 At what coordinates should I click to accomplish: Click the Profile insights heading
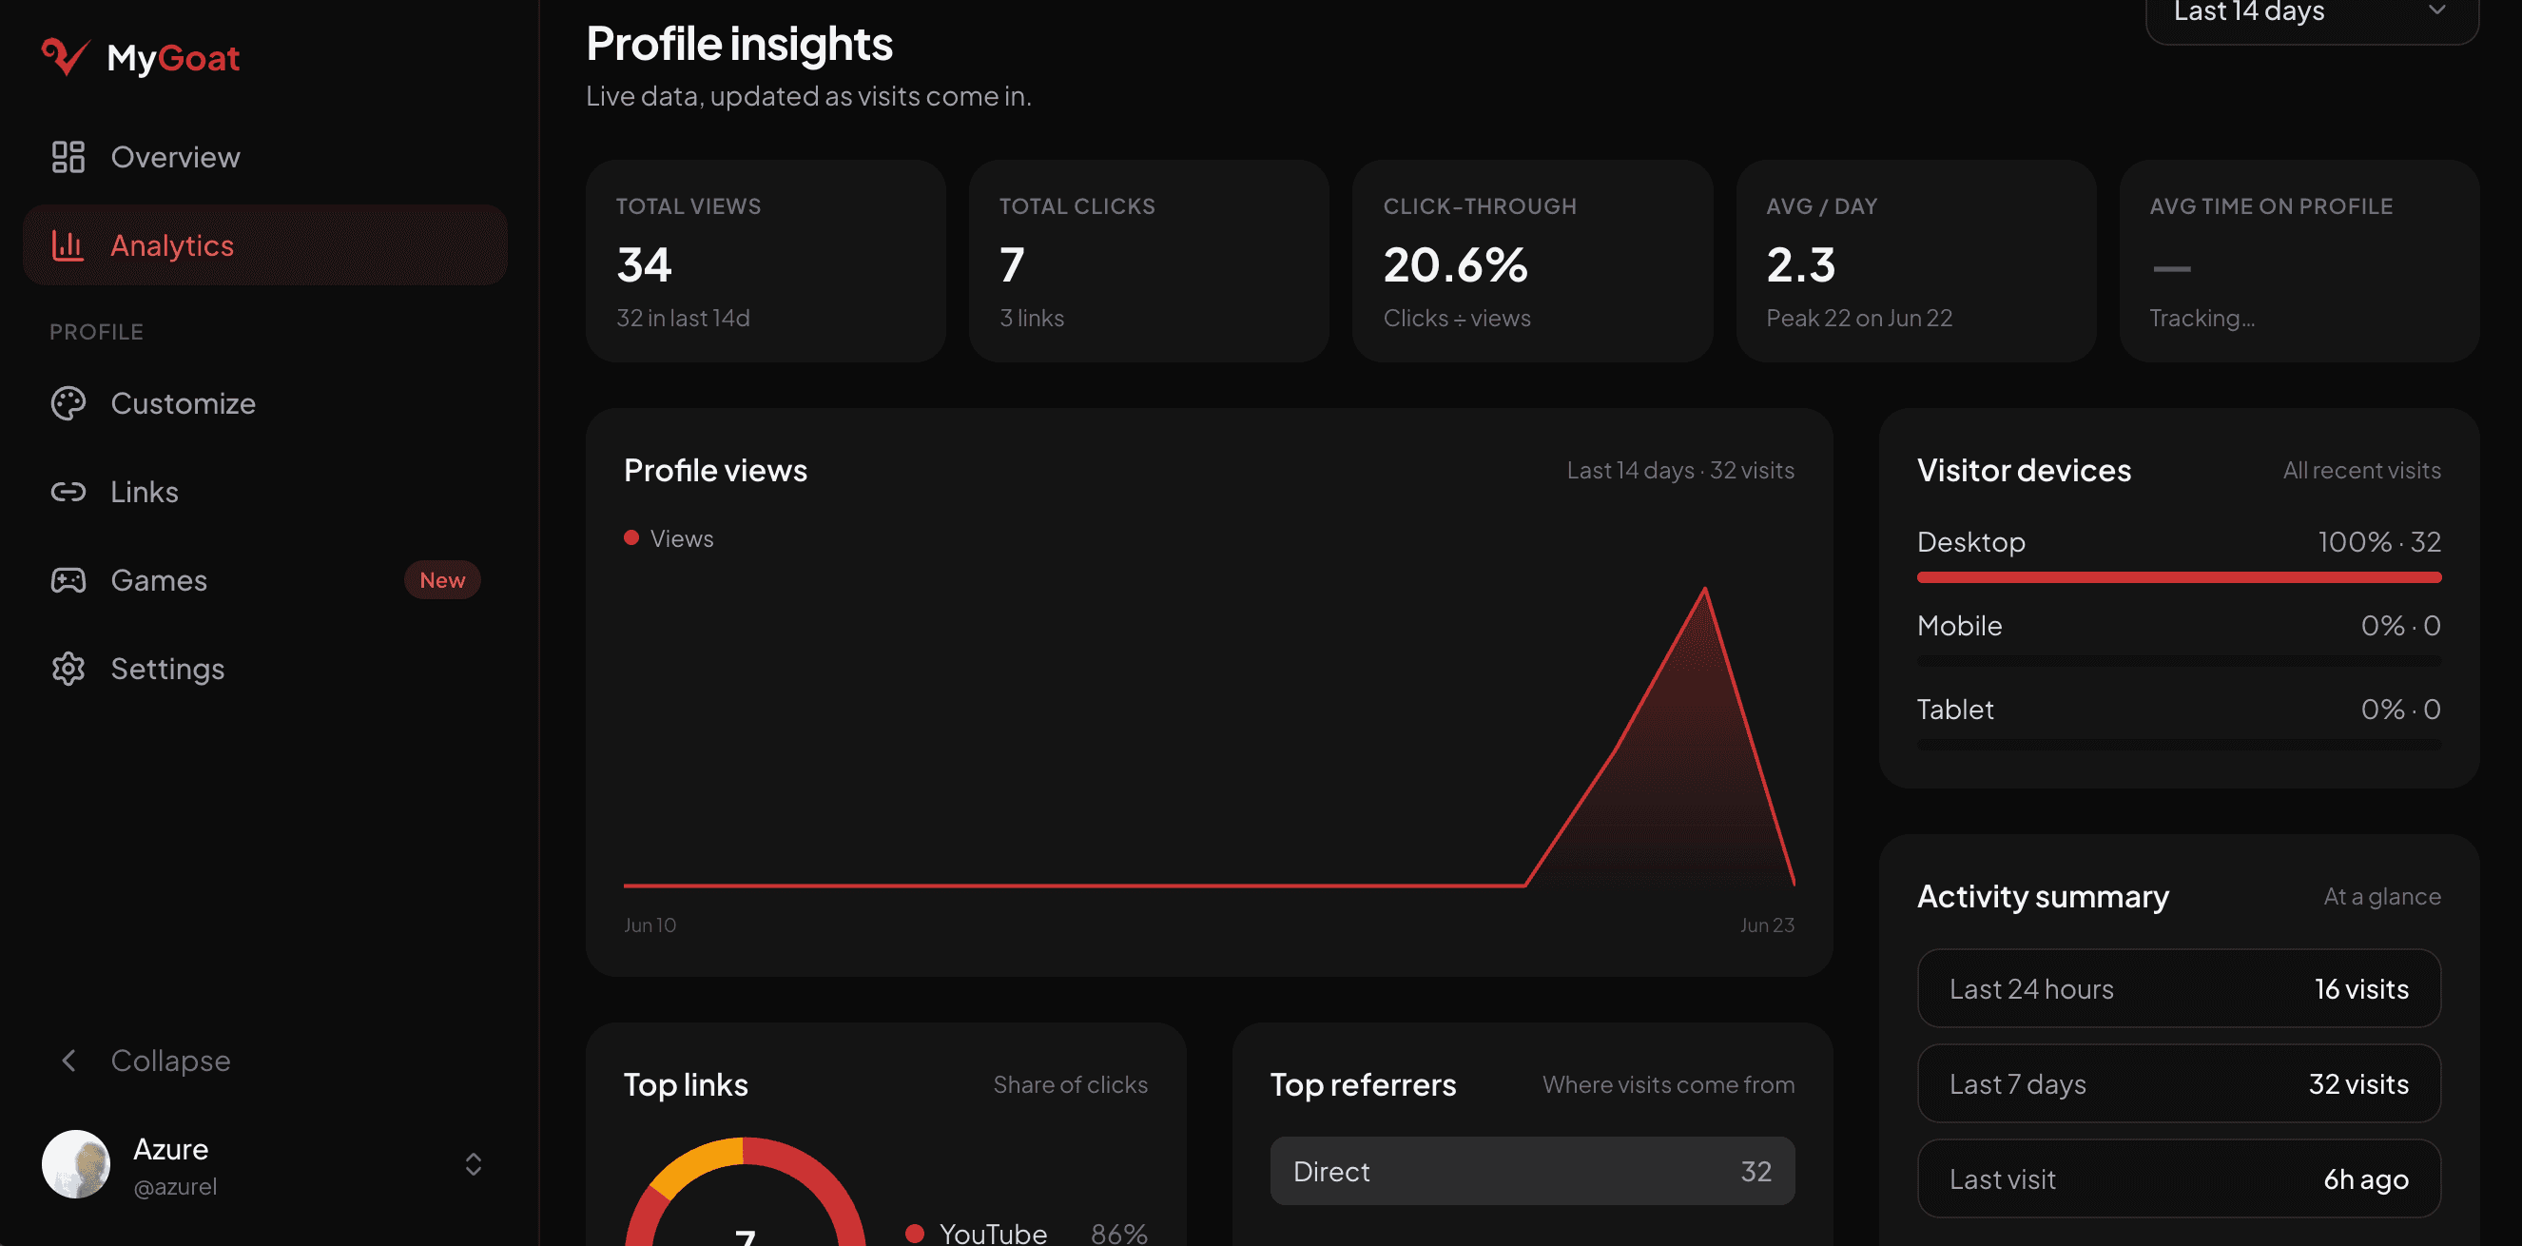point(739,44)
